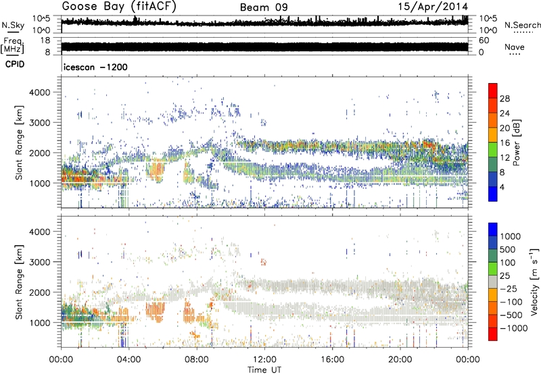Click the 'Velocity [m s⁻¹]' colorbar title
The width and height of the screenshot is (541, 374).
tap(534, 282)
